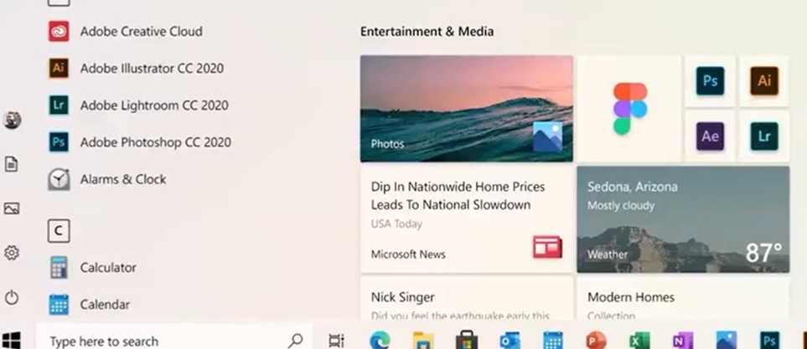Click the Windows Start button
Screen dimensions: 807x349
coord(12,340)
